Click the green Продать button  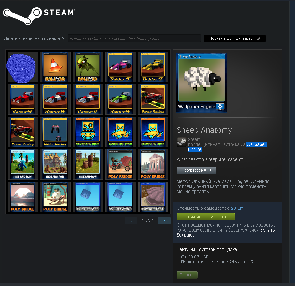point(187,275)
